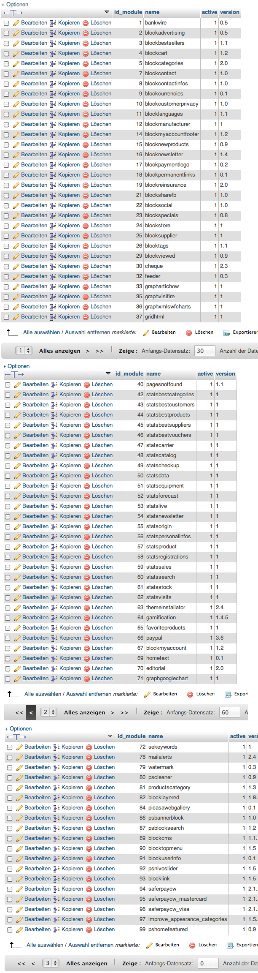
Task: Click the delete icon in statscarrier row
Action: click(x=87, y=445)
